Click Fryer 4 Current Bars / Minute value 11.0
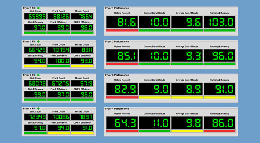260x143 pixels. click(x=155, y=122)
